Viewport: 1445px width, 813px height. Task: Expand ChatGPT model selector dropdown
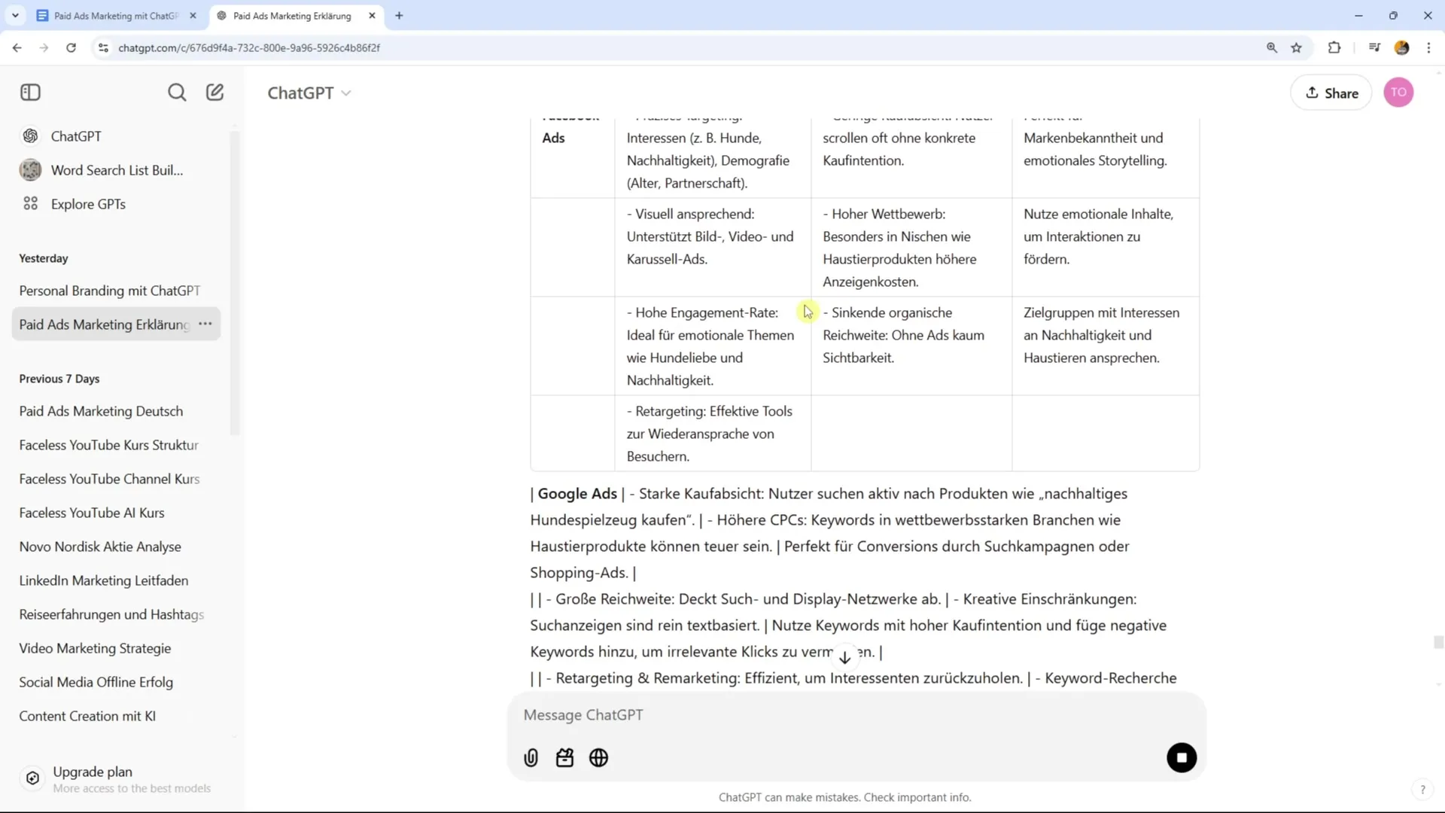pyautogui.click(x=309, y=93)
